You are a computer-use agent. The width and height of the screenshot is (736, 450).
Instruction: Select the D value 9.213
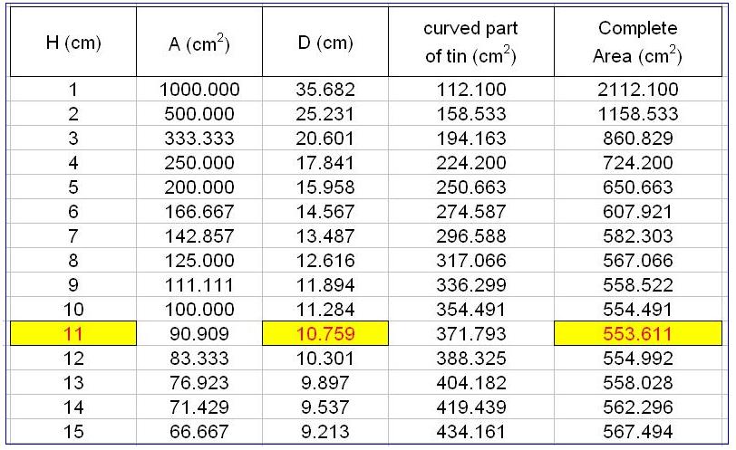[324, 430]
